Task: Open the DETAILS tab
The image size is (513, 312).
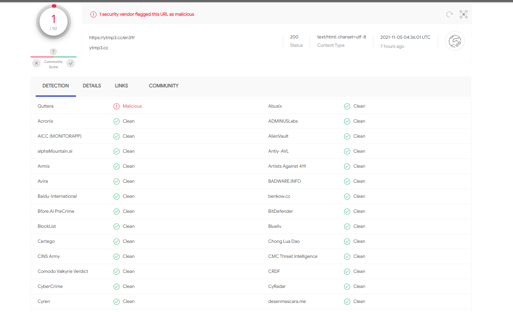Action: pos(92,86)
